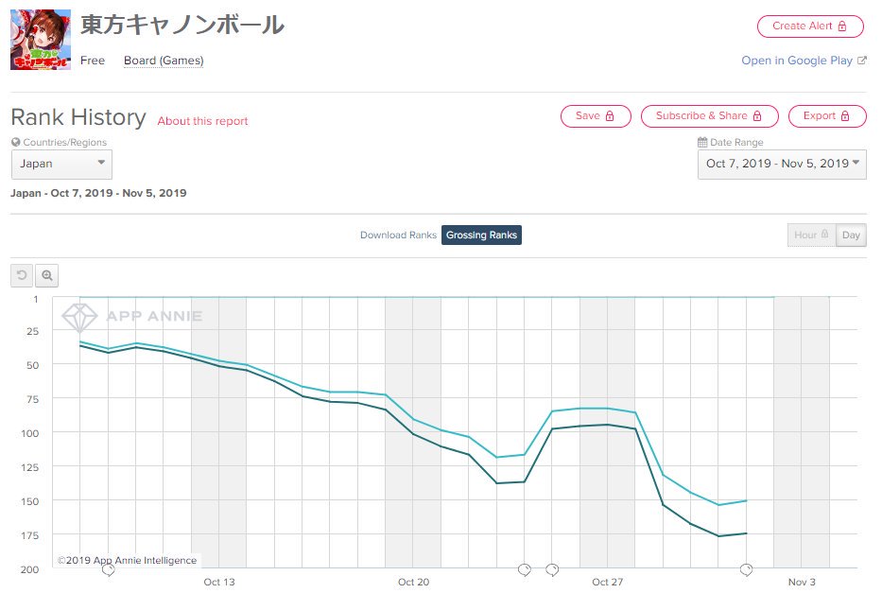Switch to the Download Ranks tab
Viewport: 882px width, 593px height.
[398, 235]
